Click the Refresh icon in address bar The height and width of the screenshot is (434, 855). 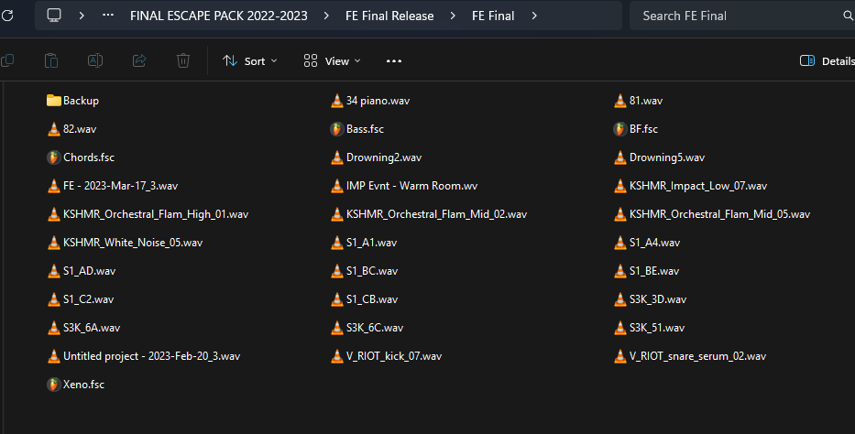(x=7, y=16)
